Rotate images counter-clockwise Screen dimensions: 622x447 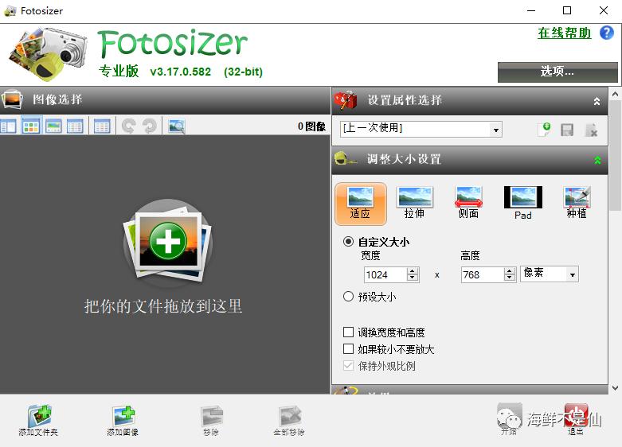128,126
